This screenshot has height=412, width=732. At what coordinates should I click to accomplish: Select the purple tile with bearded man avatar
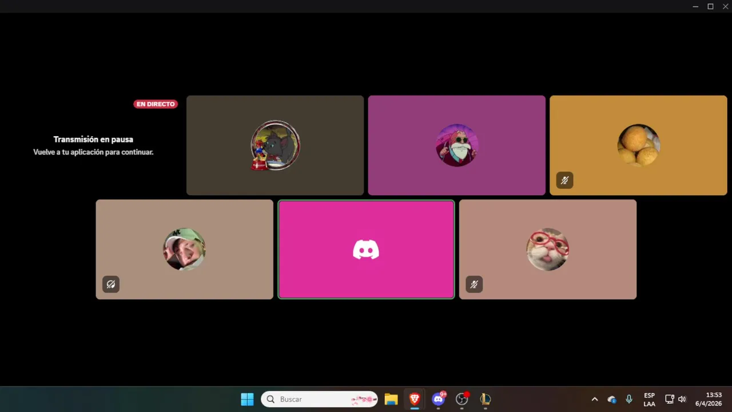[456, 145]
